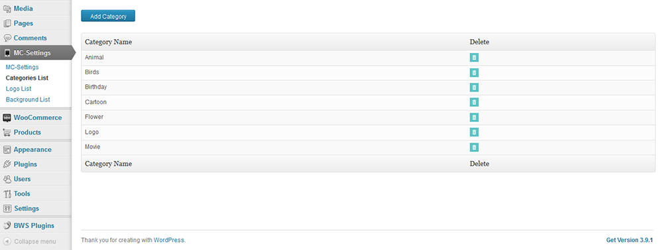Open the BWS Plugins menu
This screenshot has height=250, width=663.
34,226
